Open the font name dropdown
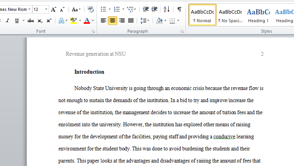This screenshot has height=166, width=294. tap(30, 9)
